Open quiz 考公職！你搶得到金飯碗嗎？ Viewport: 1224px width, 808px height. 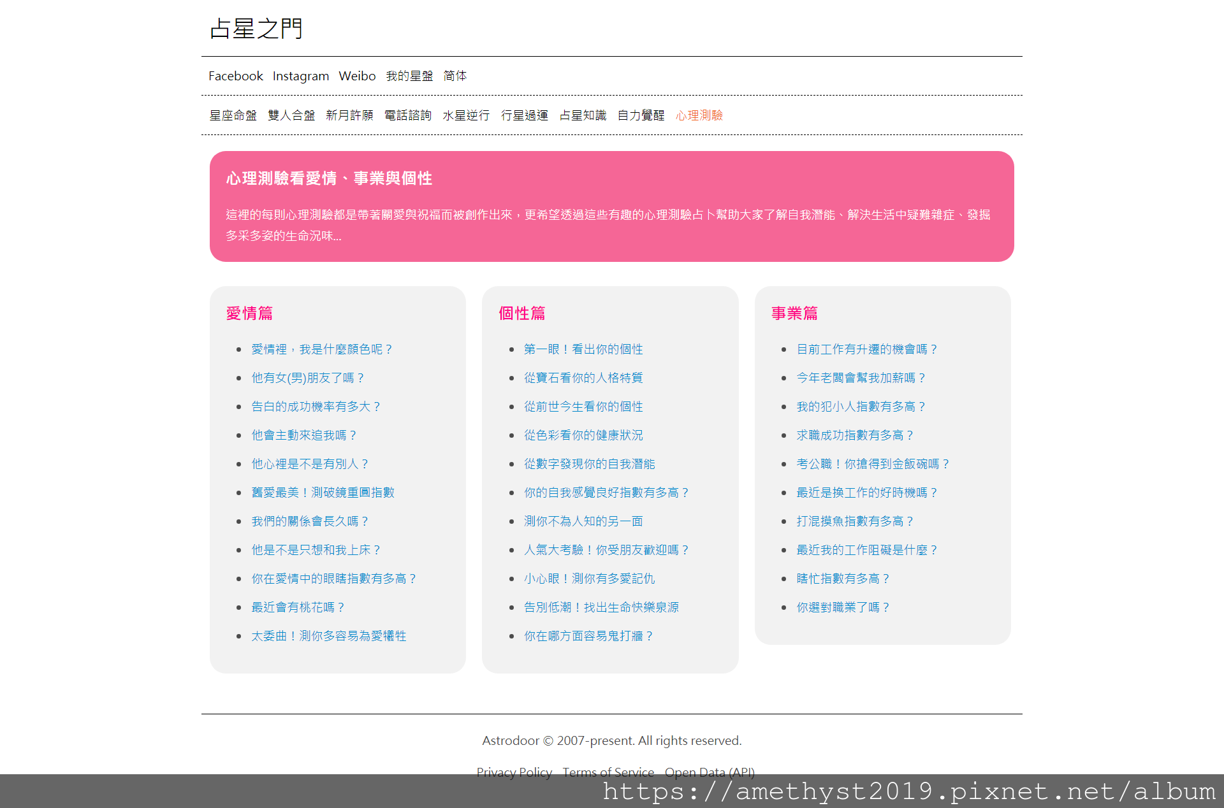(x=874, y=464)
